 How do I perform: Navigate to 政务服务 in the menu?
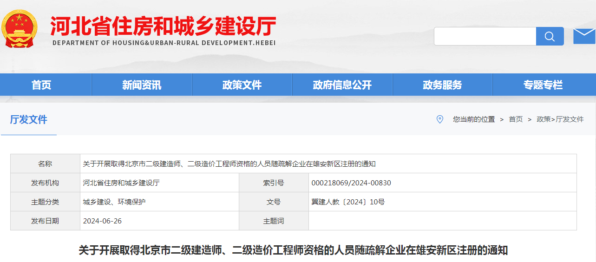click(x=442, y=85)
